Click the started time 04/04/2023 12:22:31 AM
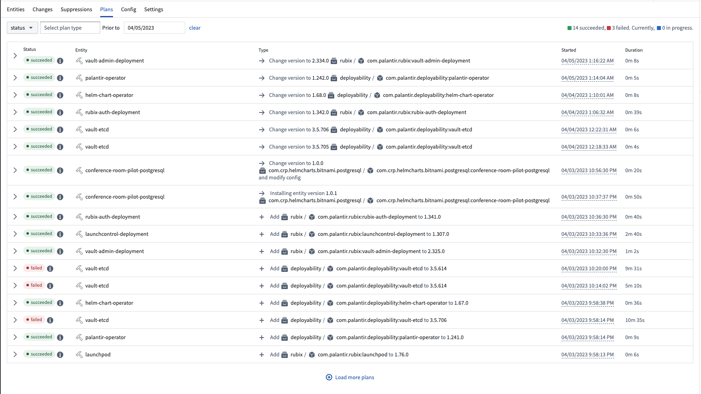The image size is (701, 394). (x=589, y=130)
